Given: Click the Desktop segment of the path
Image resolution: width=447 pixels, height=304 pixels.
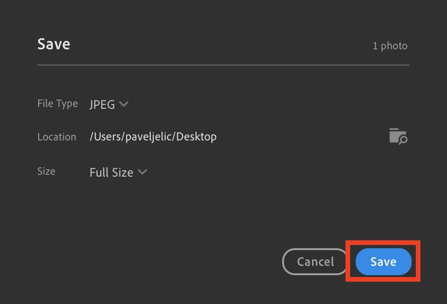Looking at the screenshot, I should (x=196, y=137).
